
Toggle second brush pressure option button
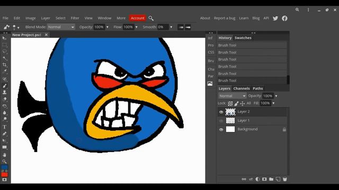click(188, 27)
